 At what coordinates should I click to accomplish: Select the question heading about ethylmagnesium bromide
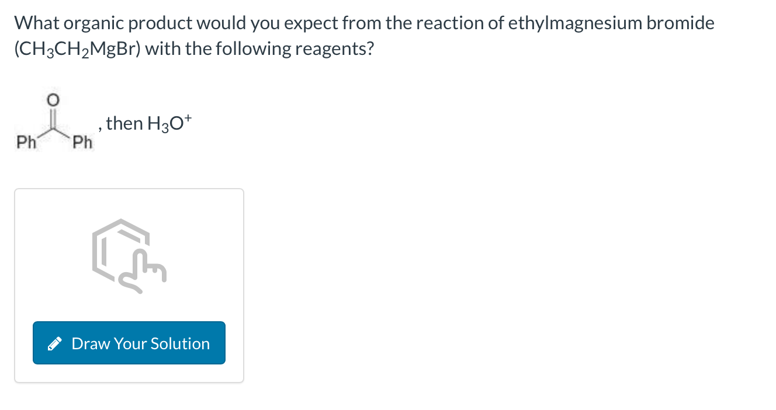pyautogui.click(x=365, y=22)
